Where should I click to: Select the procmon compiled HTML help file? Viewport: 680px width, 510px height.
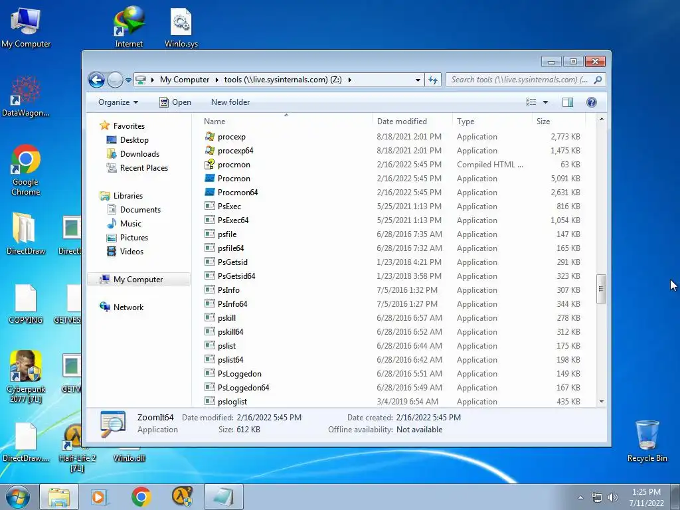coord(234,165)
